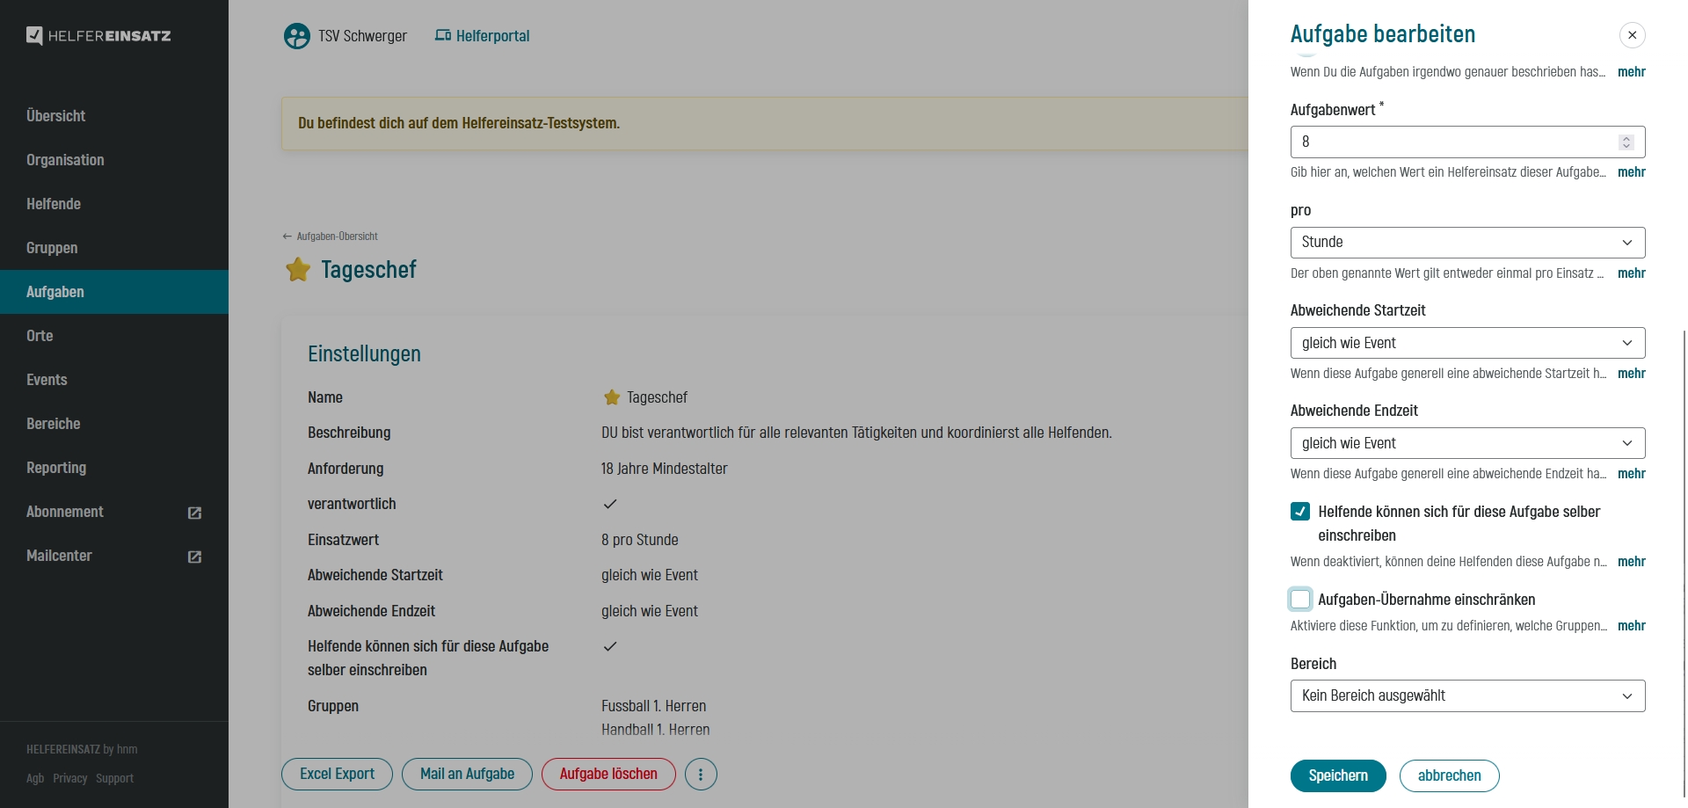Enable Aufgaben-Übernahme einschränken checkbox
Viewport: 1688px width, 808px height.
(x=1300, y=600)
